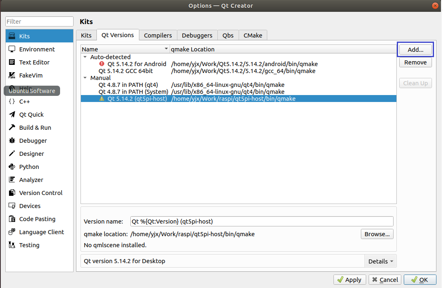Screen dimensions: 443x288
Task: Select the Analyzer icon
Action: click(x=12, y=179)
